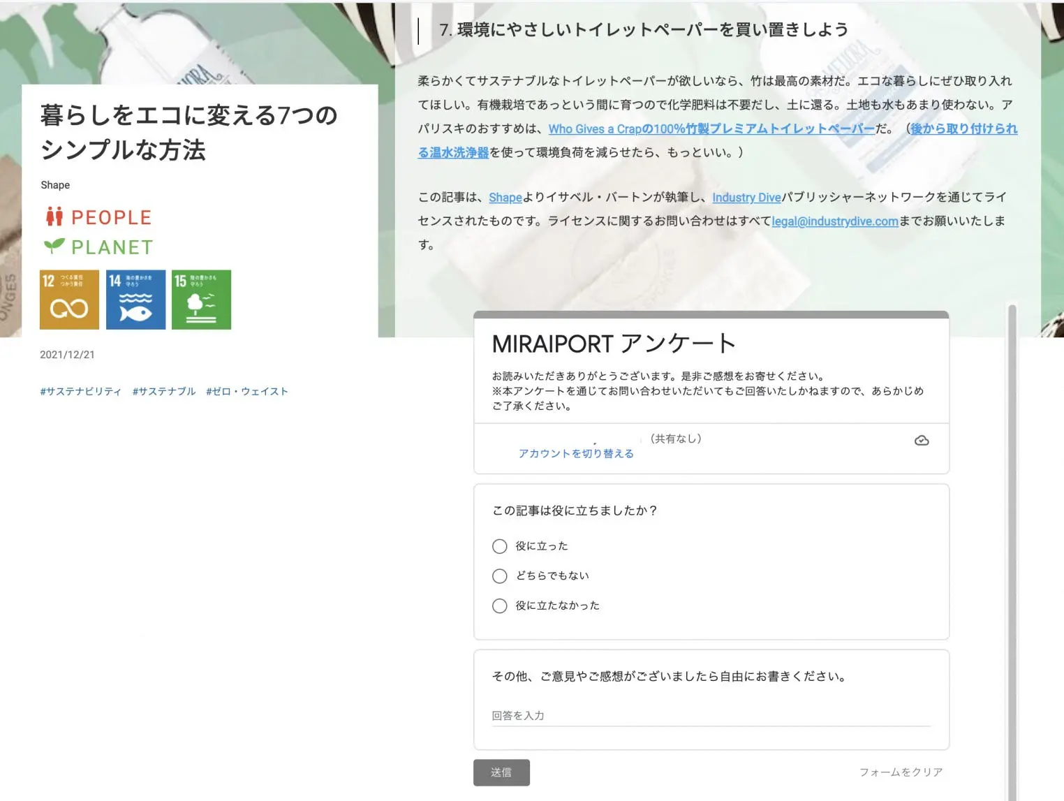This screenshot has width=1064, height=801.
Task: Open the #サステナビリティ tag
Action: (81, 391)
